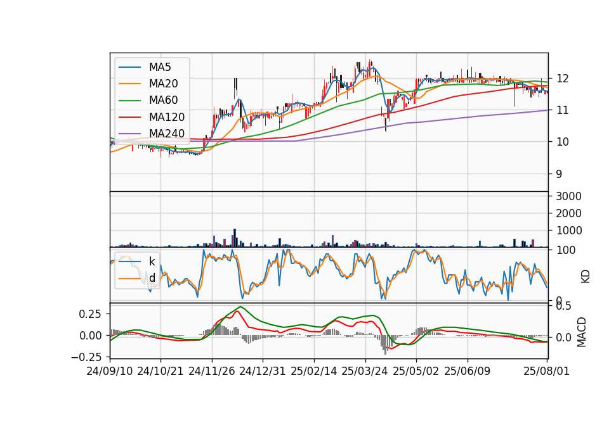609x437 pixels.
Task: Click the price axis value 12
Action: [563, 79]
